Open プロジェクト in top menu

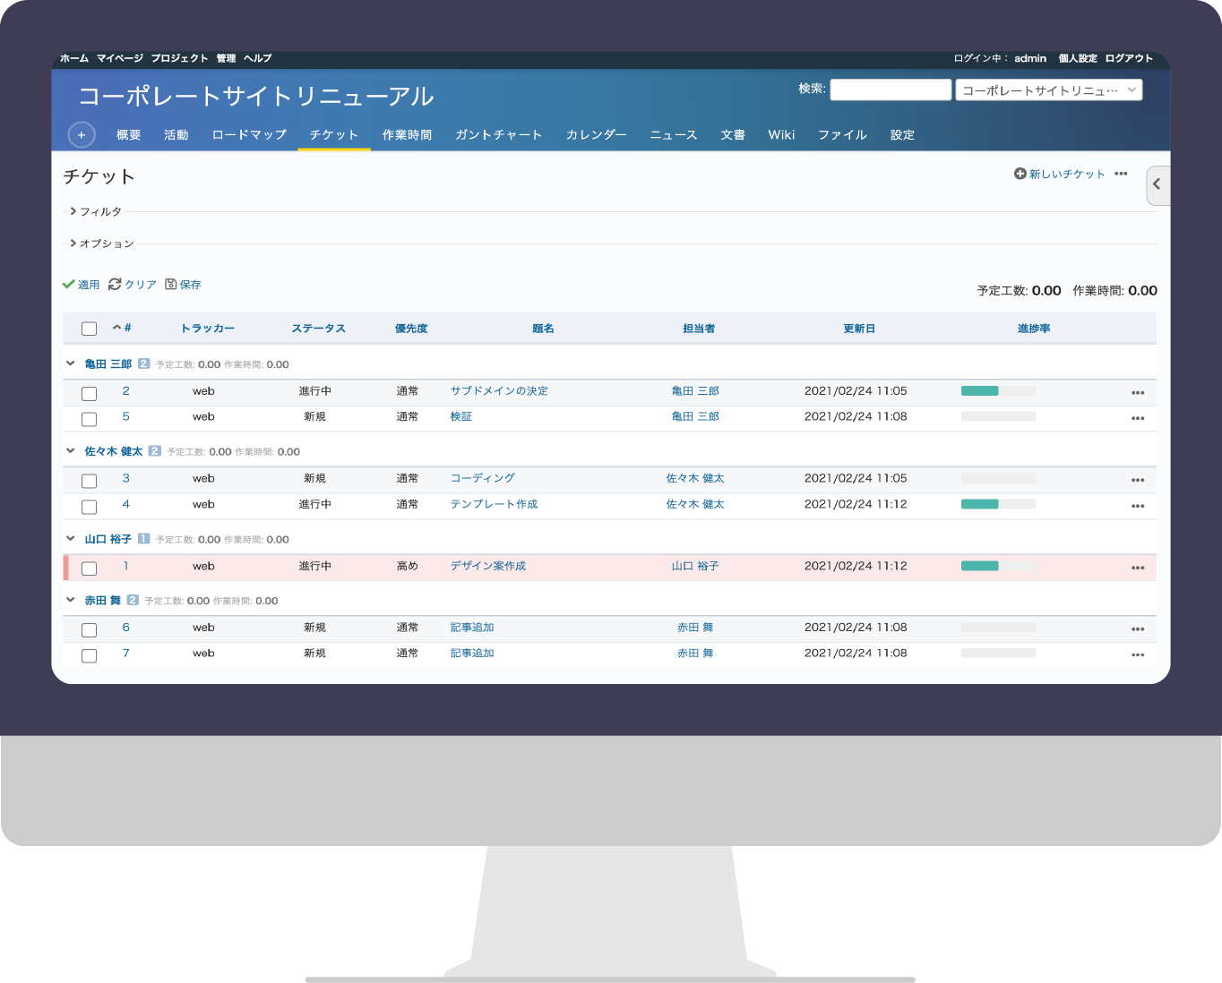[x=179, y=58]
